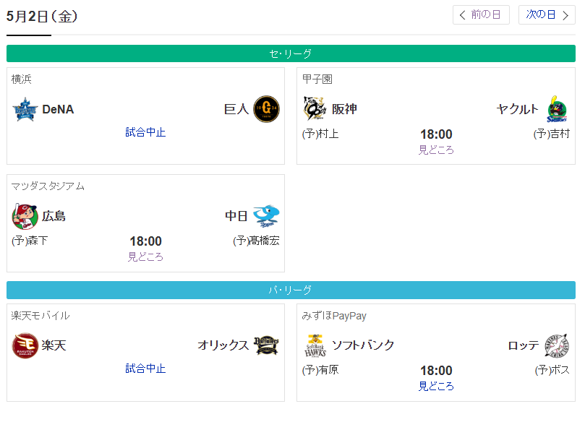Image resolution: width=585 pixels, height=422 pixels.
Task: Click the DeNA BayStars team logo
Action: 25,109
